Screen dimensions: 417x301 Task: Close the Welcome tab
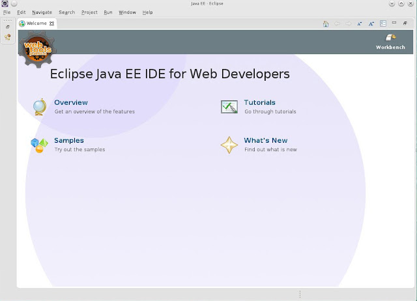53,23
